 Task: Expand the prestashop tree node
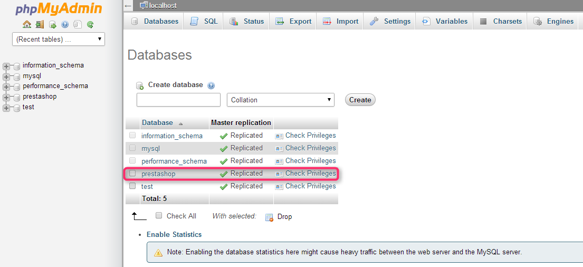coord(6,98)
